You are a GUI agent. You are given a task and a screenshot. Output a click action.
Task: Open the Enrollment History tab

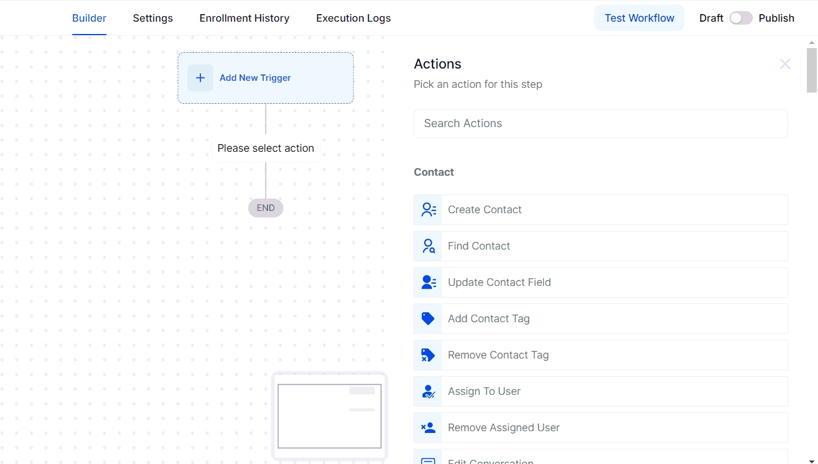[x=244, y=18]
